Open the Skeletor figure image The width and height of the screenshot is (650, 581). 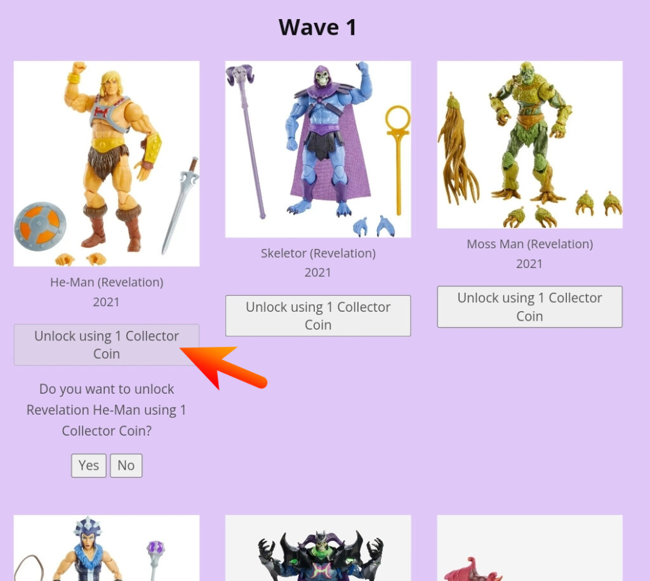[x=318, y=149]
